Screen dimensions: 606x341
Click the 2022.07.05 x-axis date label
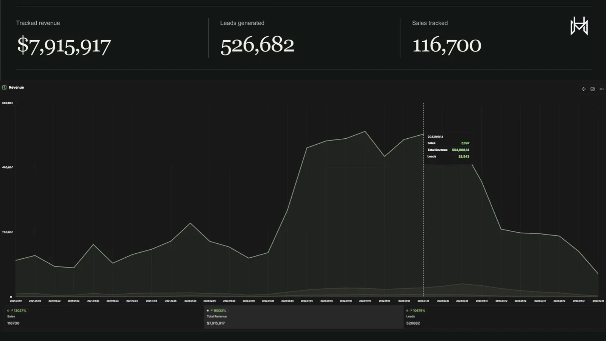307,301
